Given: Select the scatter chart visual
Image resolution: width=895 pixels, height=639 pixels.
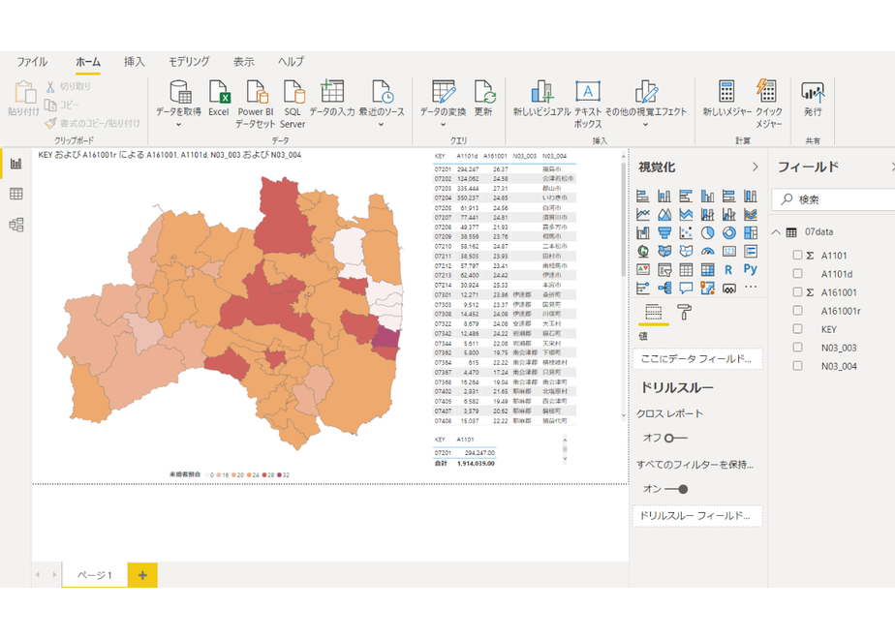Looking at the screenshot, I should [x=686, y=232].
